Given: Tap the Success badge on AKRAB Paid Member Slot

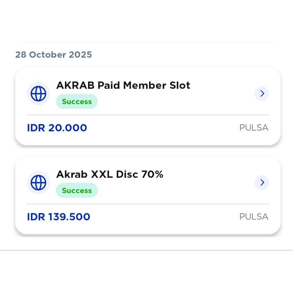Looking at the screenshot, I should point(77,101).
